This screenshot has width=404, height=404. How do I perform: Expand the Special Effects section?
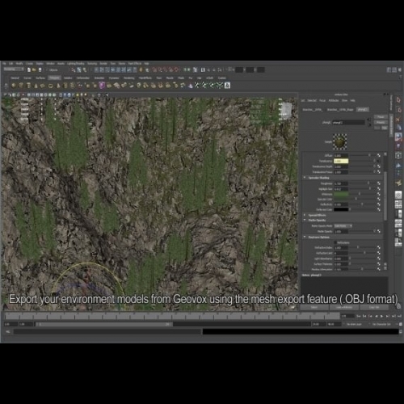click(x=305, y=215)
